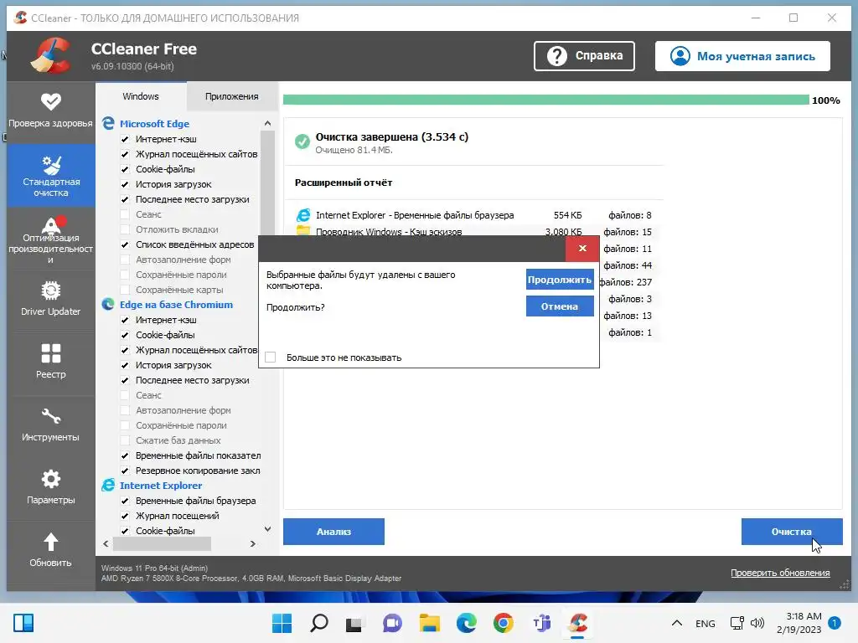Open Windows Start menu on taskbar
Screen dimensions: 858x643
282,623
